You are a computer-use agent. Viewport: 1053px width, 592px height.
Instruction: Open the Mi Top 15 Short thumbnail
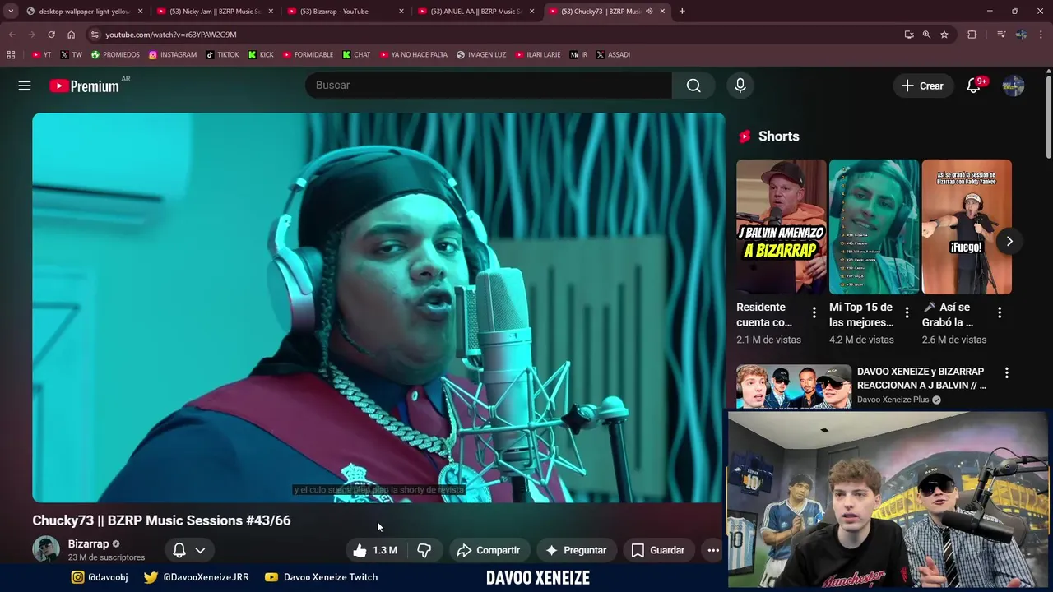coord(874,227)
